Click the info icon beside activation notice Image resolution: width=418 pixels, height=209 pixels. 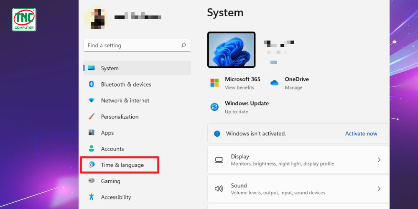pyautogui.click(x=217, y=134)
